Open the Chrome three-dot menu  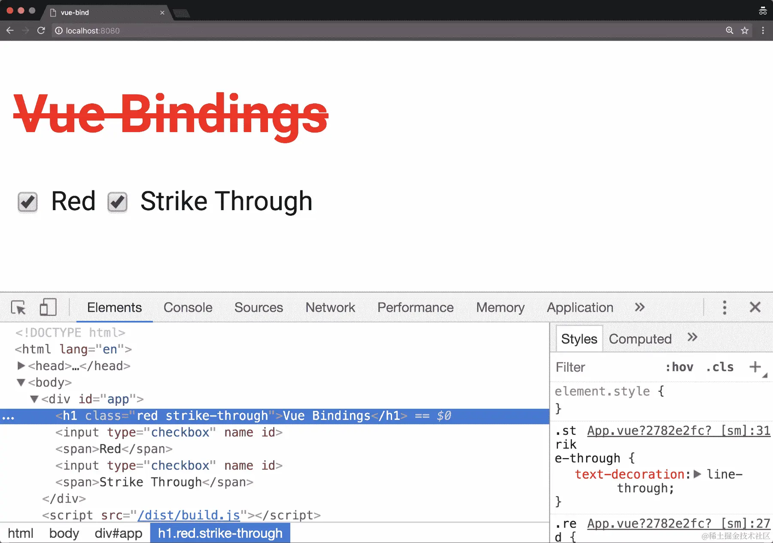(x=763, y=30)
